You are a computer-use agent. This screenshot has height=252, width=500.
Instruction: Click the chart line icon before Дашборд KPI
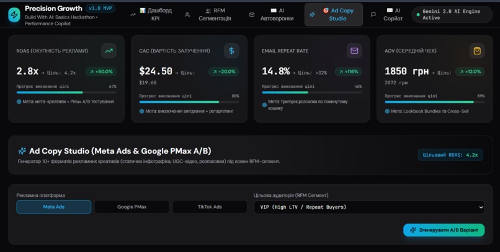[133, 15]
